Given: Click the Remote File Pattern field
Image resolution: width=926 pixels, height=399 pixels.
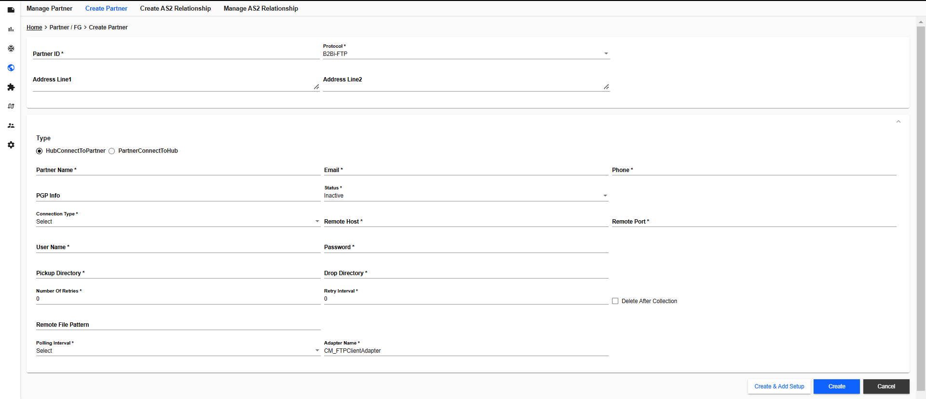Looking at the screenshot, I should [178, 325].
